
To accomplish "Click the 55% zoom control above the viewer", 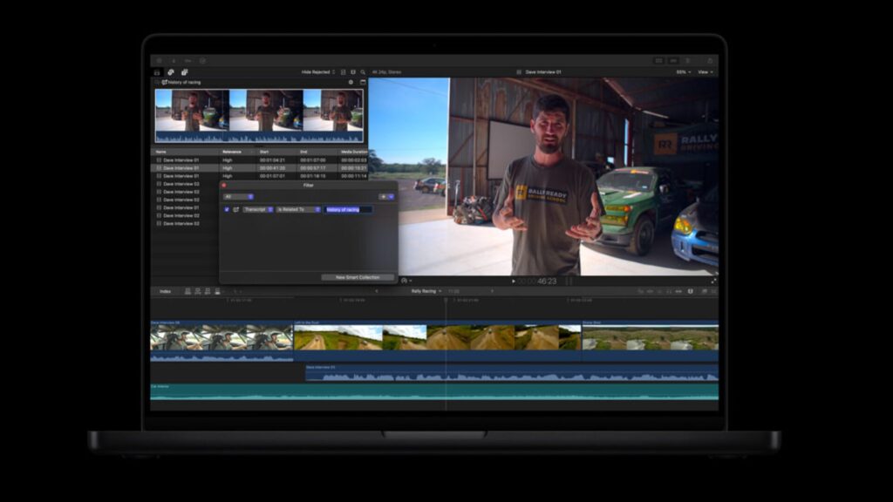I will [x=681, y=71].
